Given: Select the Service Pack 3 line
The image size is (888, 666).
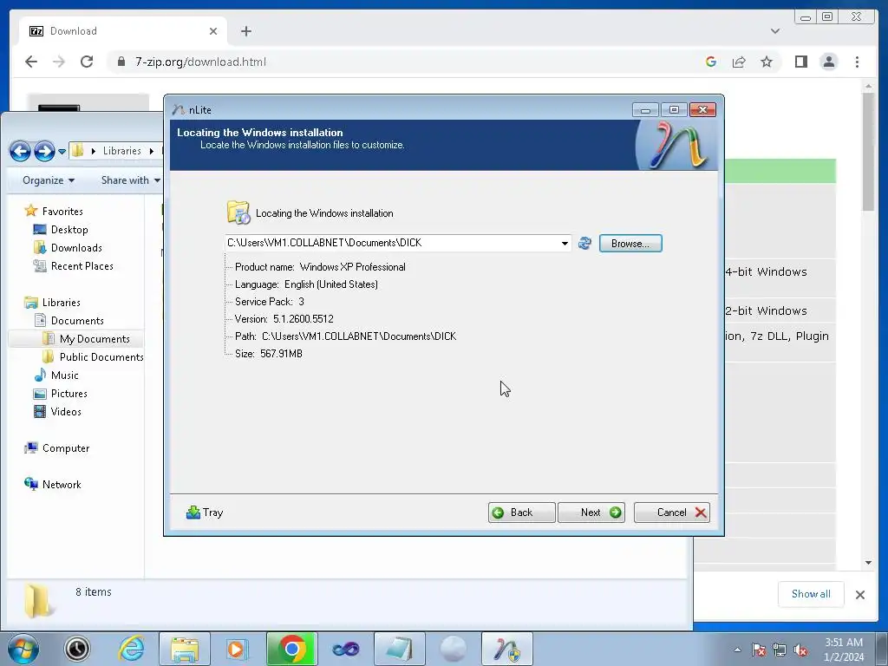Looking at the screenshot, I should coord(270,302).
